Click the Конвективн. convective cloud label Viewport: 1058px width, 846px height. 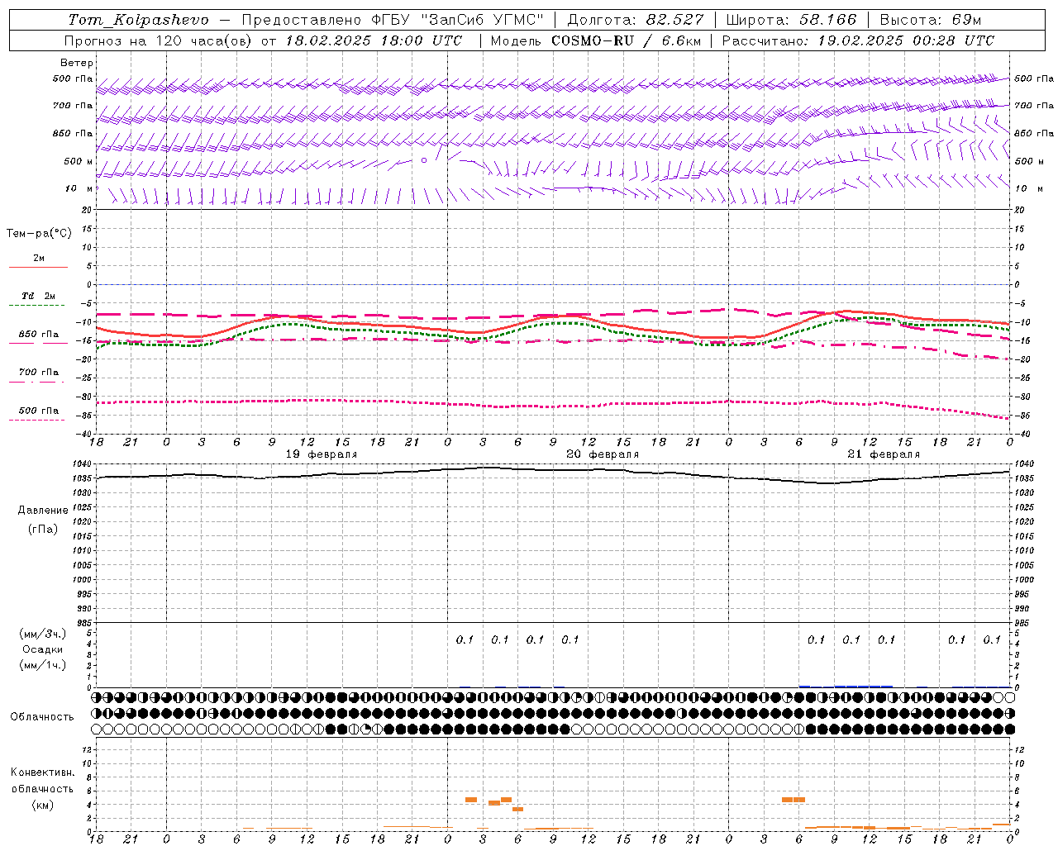[43, 772]
